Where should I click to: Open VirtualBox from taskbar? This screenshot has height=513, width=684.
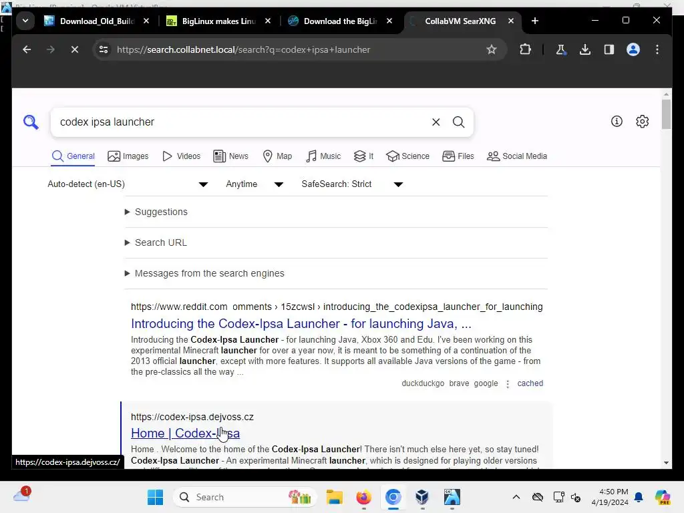pos(422,497)
